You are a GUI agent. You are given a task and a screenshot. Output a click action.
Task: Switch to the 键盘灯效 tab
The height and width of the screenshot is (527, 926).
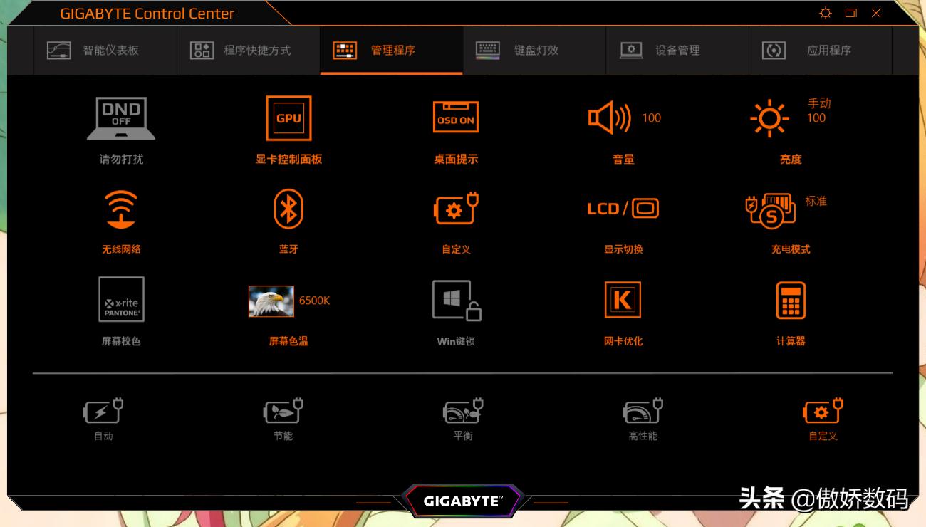coord(534,51)
